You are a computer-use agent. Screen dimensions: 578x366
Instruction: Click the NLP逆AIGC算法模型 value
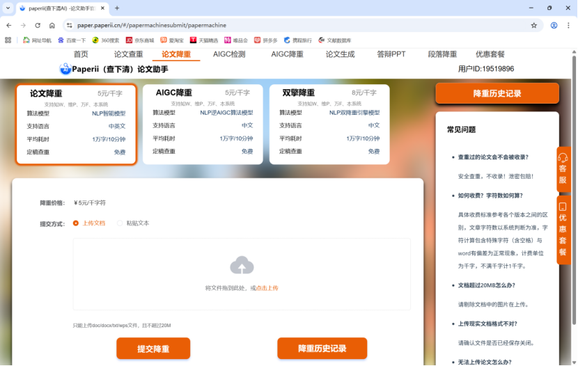point(226,113)
